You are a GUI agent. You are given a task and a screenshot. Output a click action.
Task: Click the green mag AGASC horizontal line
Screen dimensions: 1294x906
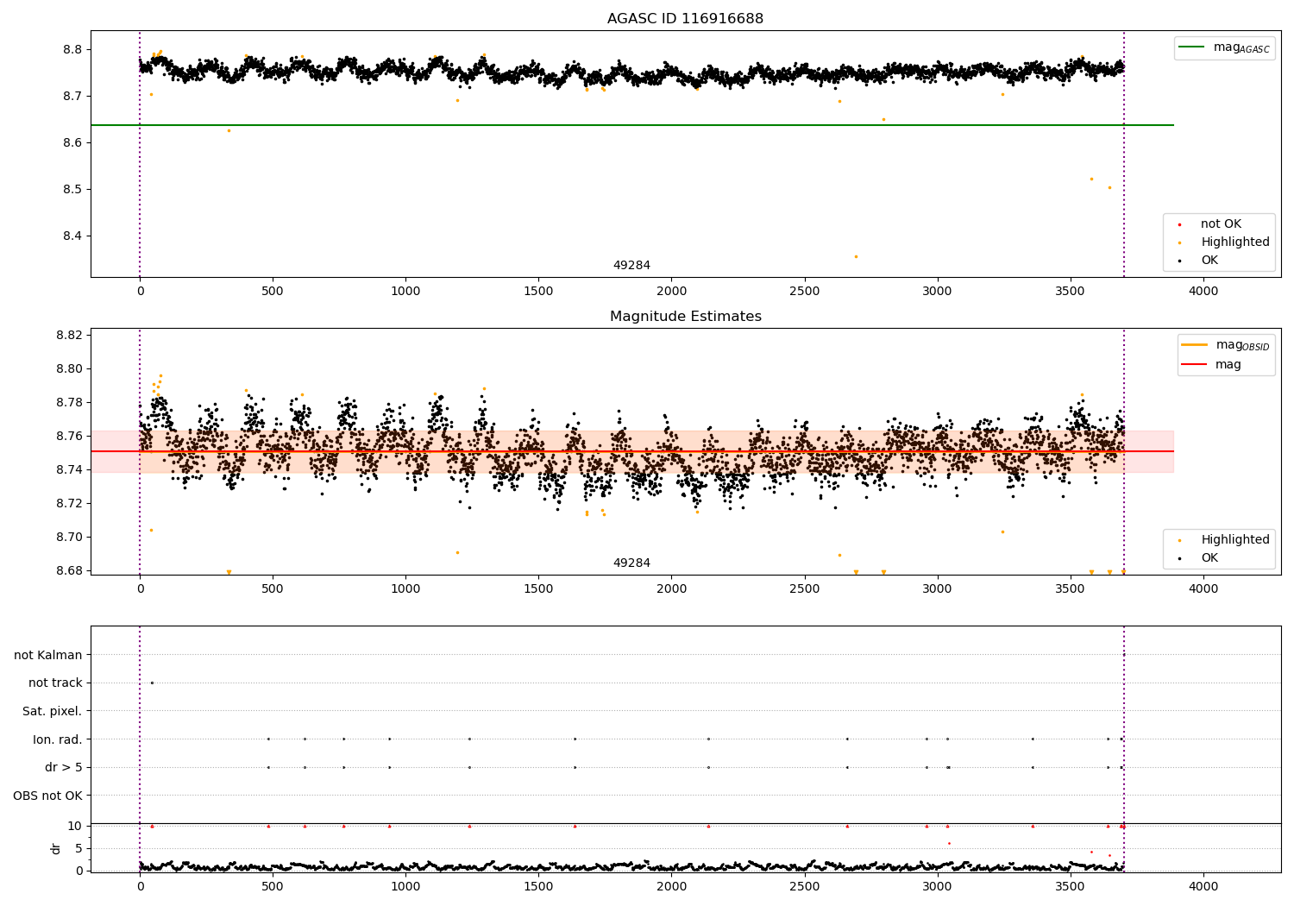[631, 125]
